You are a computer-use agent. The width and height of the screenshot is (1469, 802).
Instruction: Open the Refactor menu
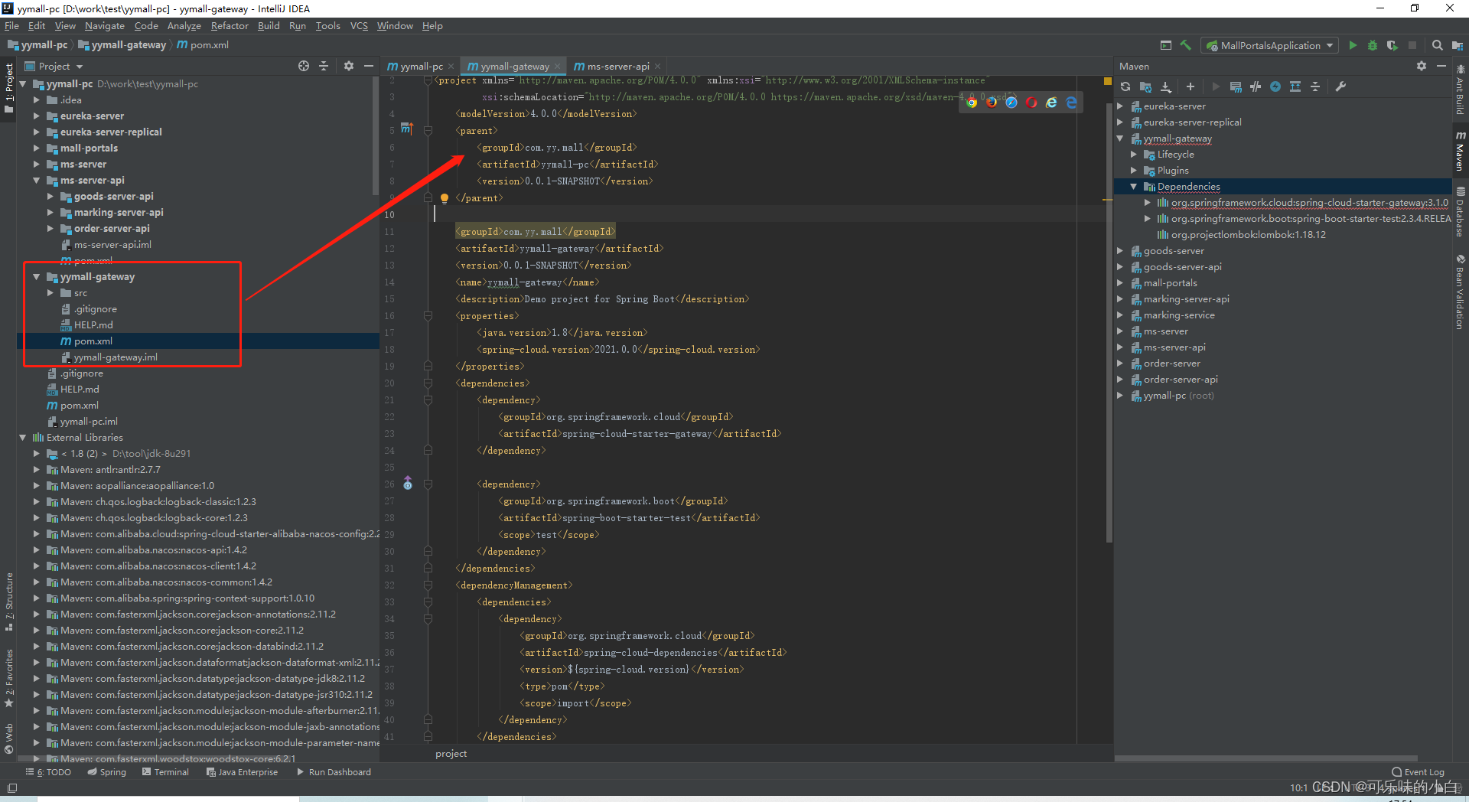point(230,25)
